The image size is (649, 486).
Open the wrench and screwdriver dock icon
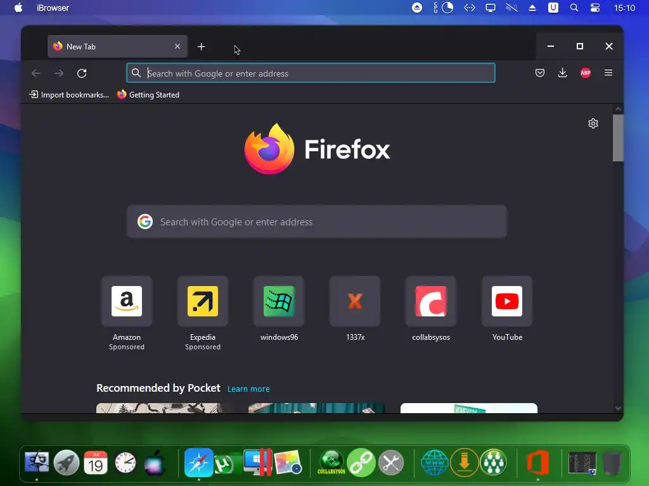tap(390, 463)
